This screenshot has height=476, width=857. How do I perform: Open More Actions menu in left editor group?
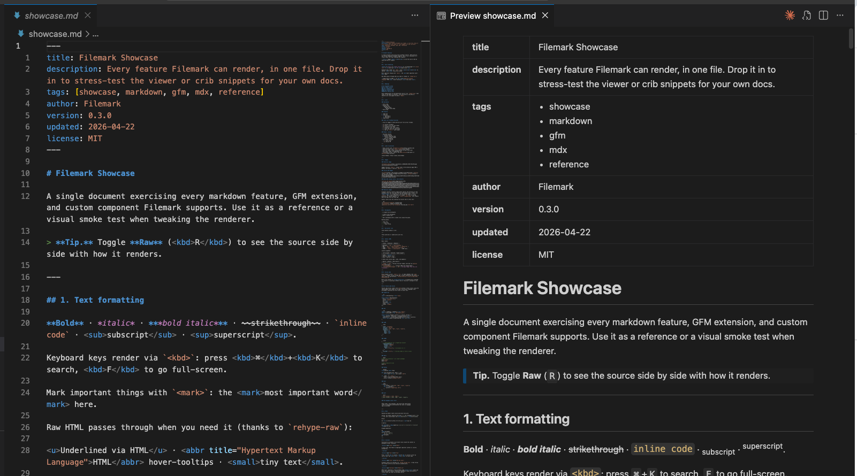pos(415,16)
